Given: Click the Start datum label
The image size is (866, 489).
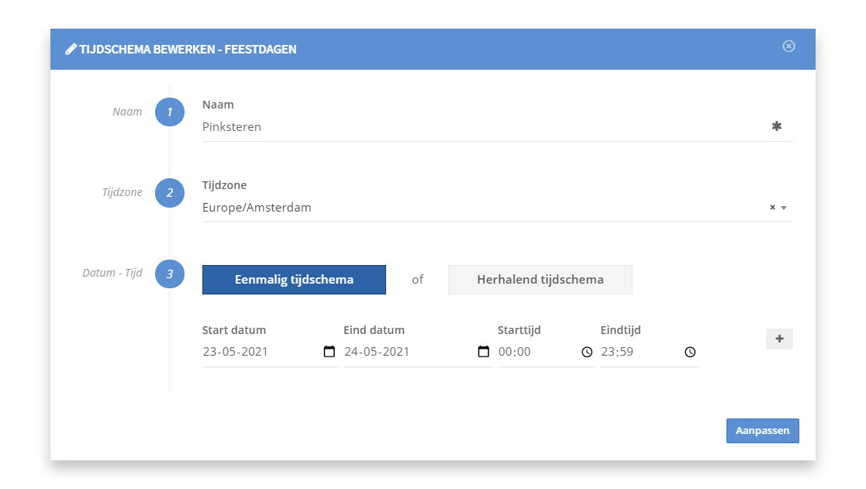Looking at the screenshot, I should tap(234, 330).
